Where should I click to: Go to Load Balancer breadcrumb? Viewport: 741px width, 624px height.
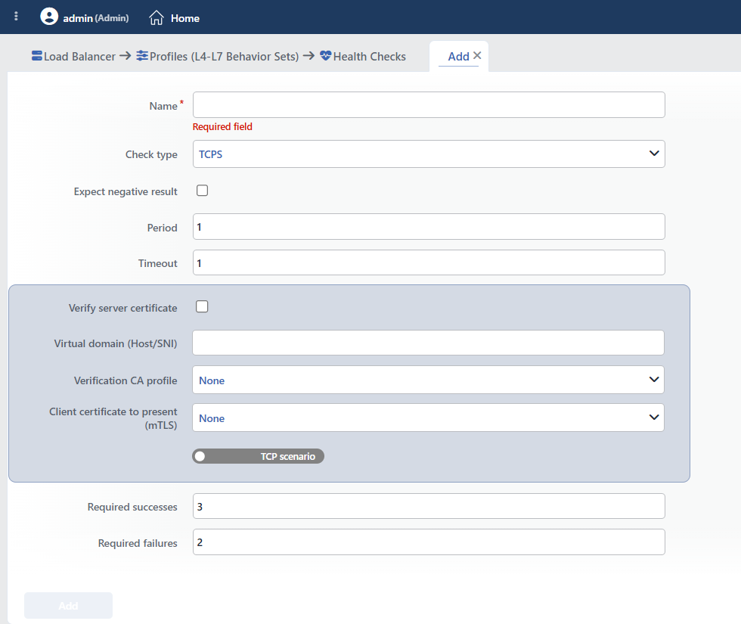(x=79, y=56)
